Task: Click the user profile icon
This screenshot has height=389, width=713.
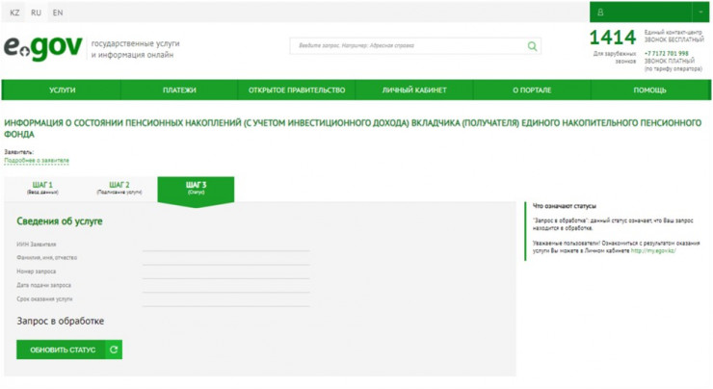Action: 600,13
